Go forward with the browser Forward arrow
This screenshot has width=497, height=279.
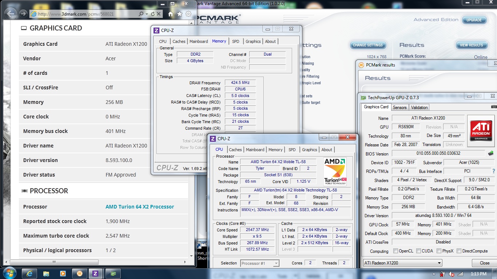pos(23,14)
